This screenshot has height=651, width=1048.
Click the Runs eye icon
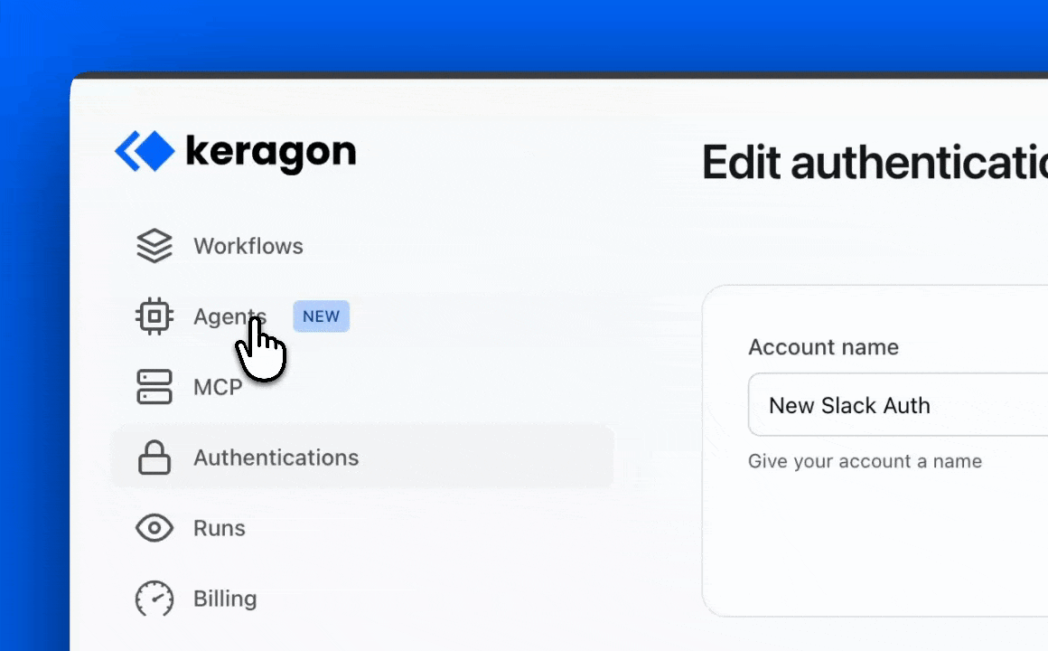coord(154,528)
